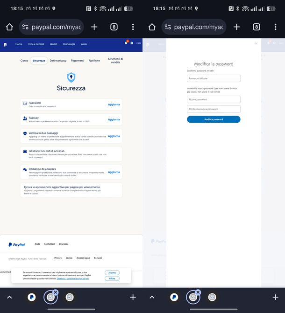Open Accordi legali footer link

(83, 258)
